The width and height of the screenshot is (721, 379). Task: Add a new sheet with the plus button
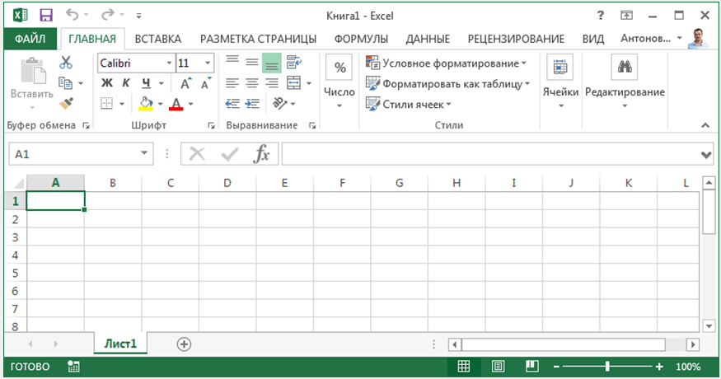[x=184, y=344]
